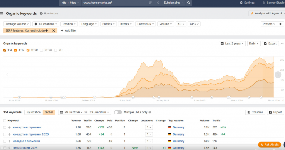Toggle Multiple URLs only switch
285x150 pixels.
click(x=118, y=112)
